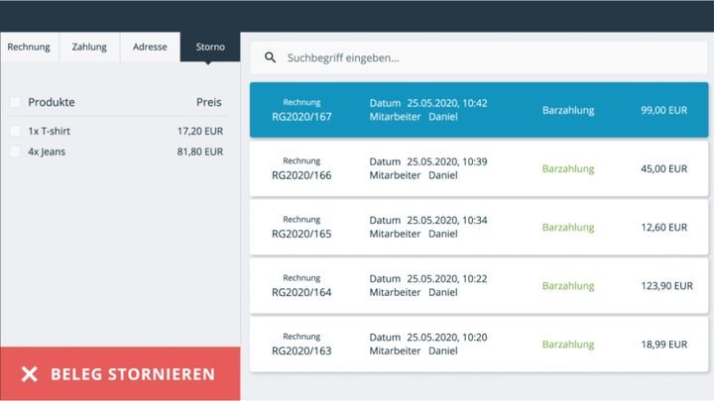The width and height of the screenshot is (714, 401).
Task: Select invoice RG2020/164 row
Action: pyautogui.click(x=479, y=286)
